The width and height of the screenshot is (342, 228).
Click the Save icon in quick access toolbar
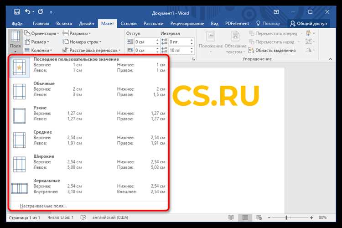(x=17, y=12)
